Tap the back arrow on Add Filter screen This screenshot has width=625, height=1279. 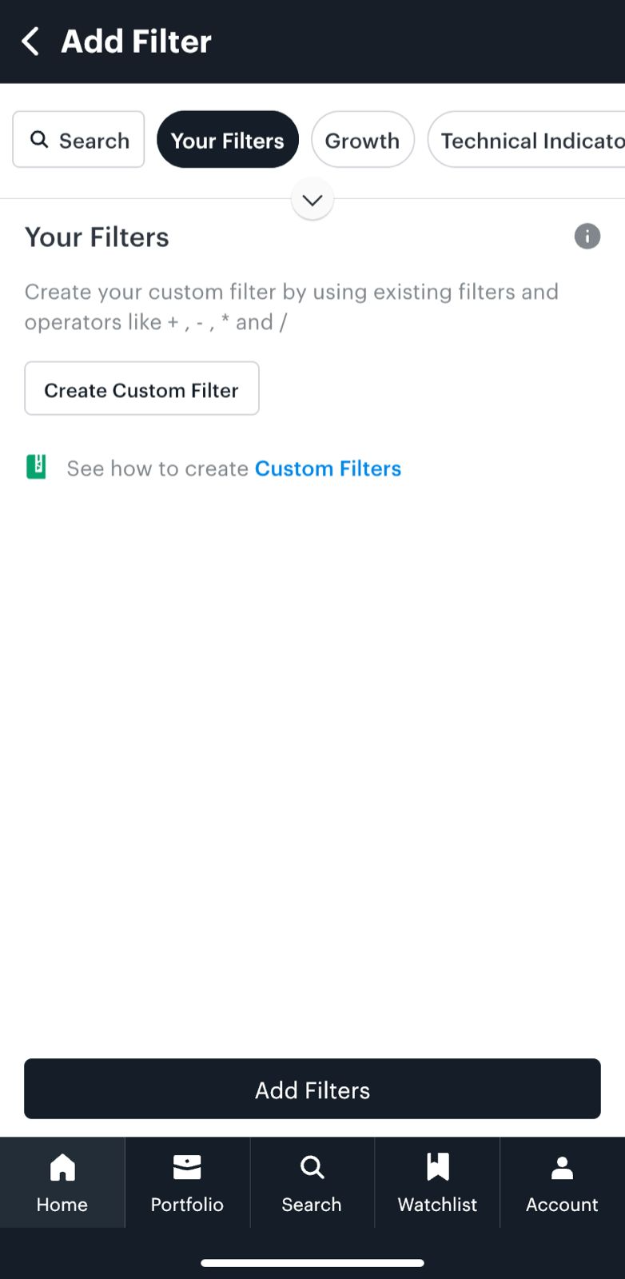pyautogui.click(x=29, y=41)
